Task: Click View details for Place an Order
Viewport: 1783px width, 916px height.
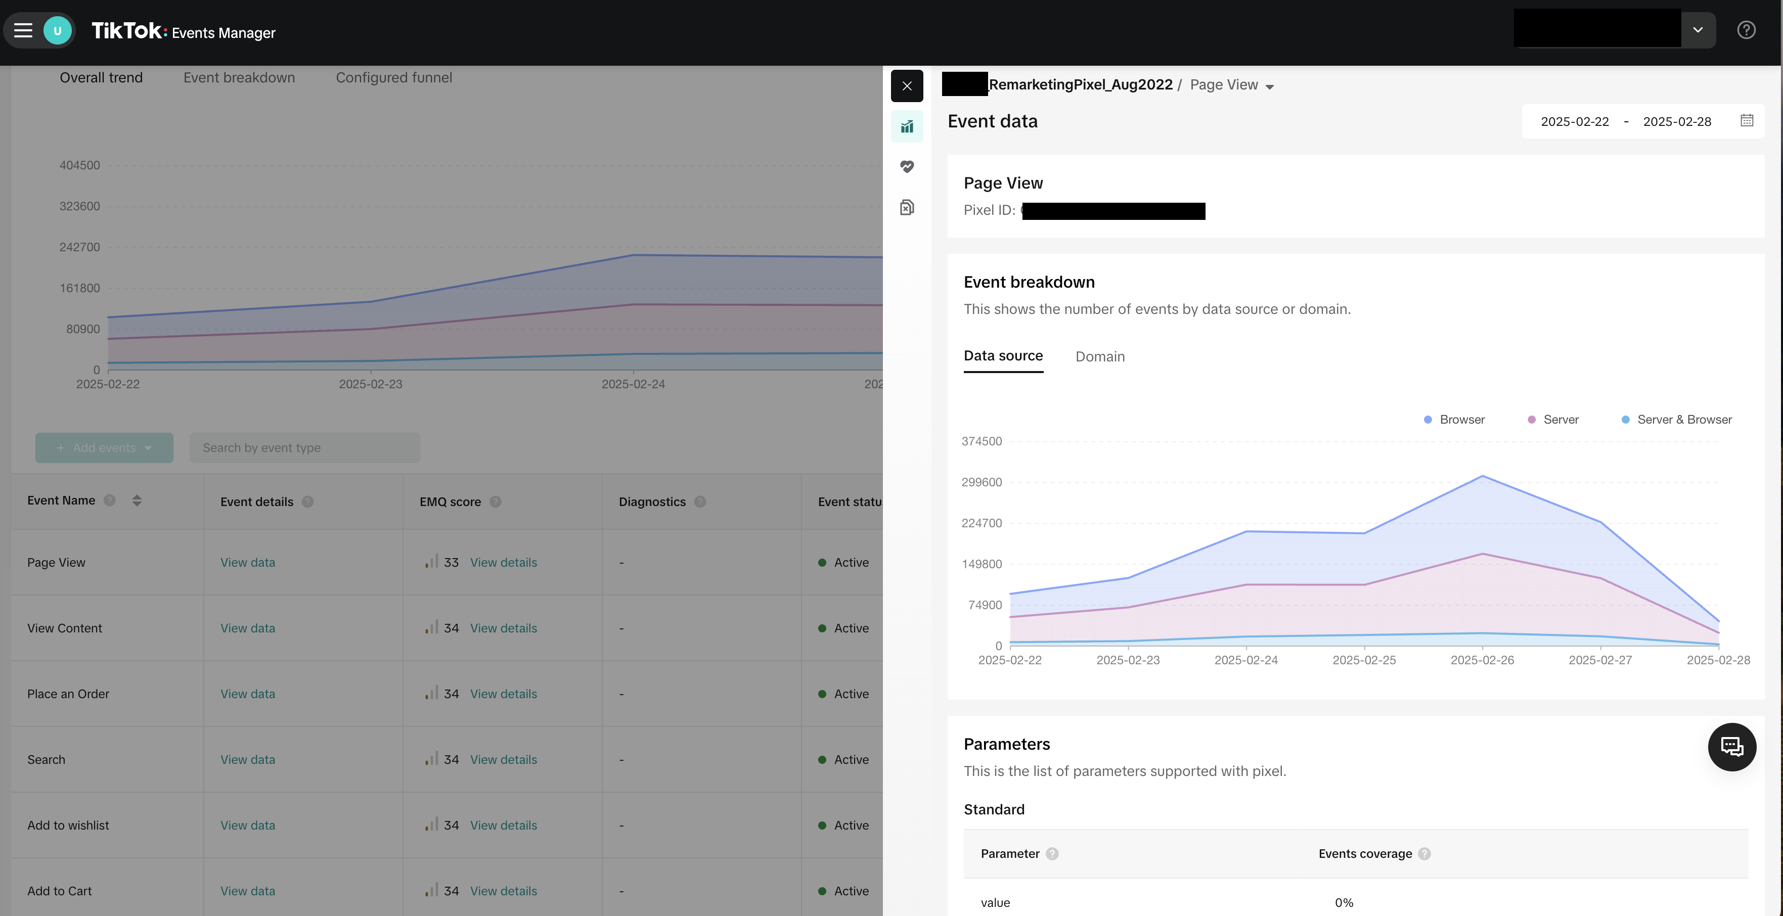Action: pyautogui.click(x=503, y=694)
